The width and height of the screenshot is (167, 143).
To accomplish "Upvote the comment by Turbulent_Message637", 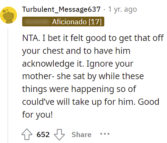I will click(27, 134).
